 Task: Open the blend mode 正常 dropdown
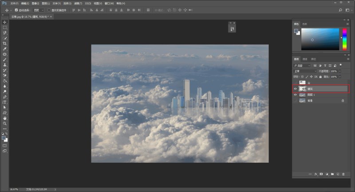[x=305, y=71]
